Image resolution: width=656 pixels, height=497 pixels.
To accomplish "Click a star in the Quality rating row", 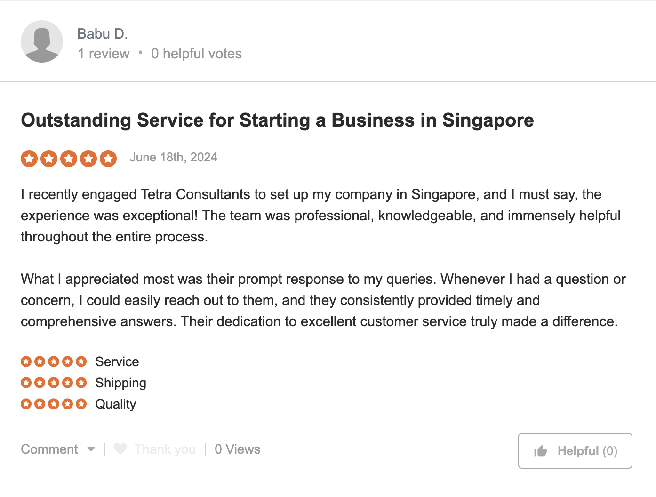I will (53, 404).
